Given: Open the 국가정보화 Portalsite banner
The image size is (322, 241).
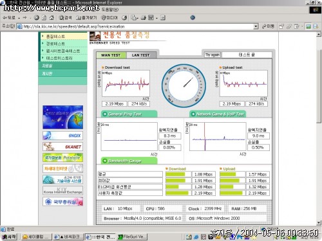Looking at the screenshot, I should click(x=62, y=157).
